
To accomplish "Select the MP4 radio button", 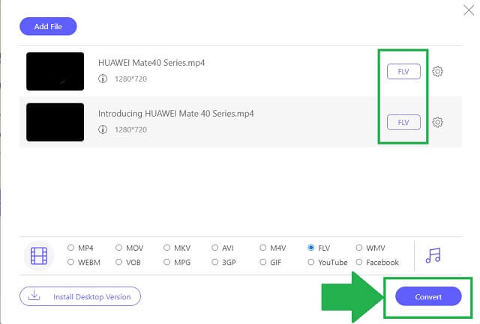I will pos(70,248).
